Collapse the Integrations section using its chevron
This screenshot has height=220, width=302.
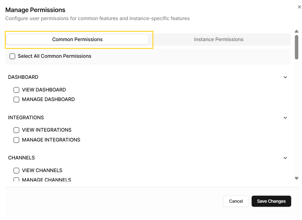coord(285,118)
